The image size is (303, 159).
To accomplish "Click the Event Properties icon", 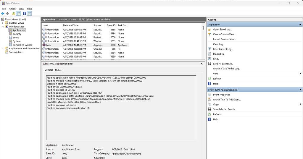I will click(x=209, y=95).
